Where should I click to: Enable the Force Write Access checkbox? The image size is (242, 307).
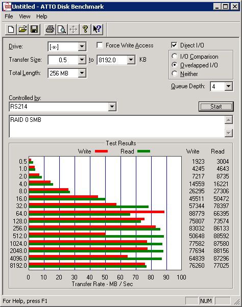(x=100, y=45)
